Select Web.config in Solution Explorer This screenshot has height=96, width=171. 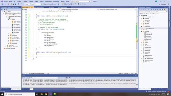147,62
